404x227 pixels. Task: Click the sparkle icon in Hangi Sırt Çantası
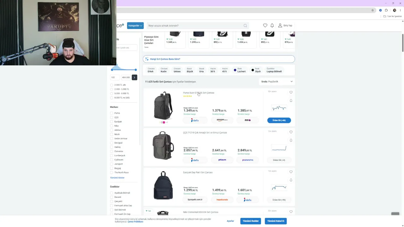click(x=147, y=59)
